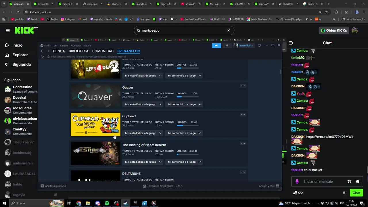Open rodsquaree in the following list
This screenshot has width=368, height=207.
click(x=20, y=110)
